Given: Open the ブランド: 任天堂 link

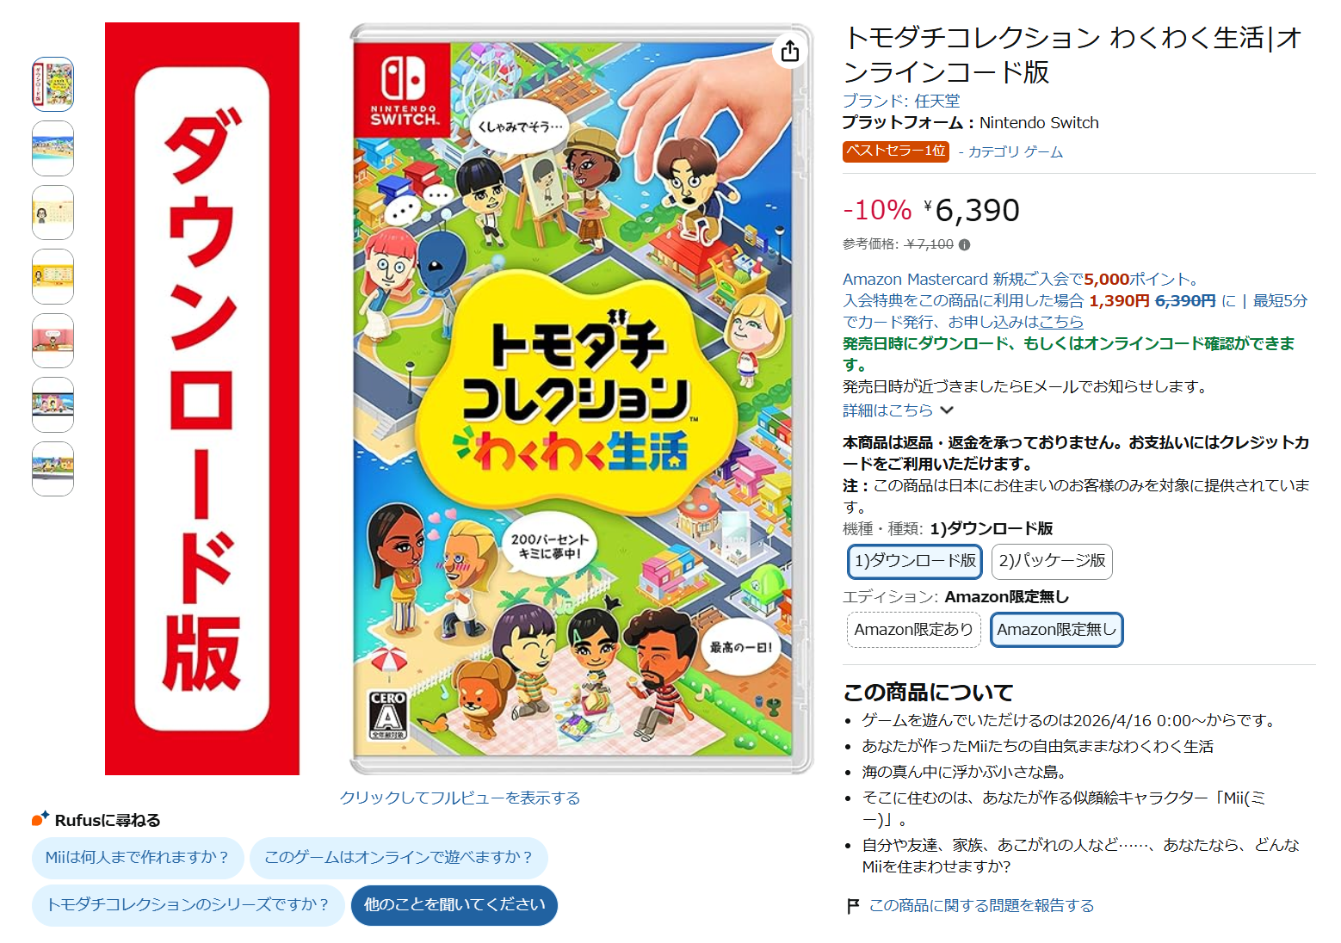Looking at the screenshot, I should click(x=901, y=102).
